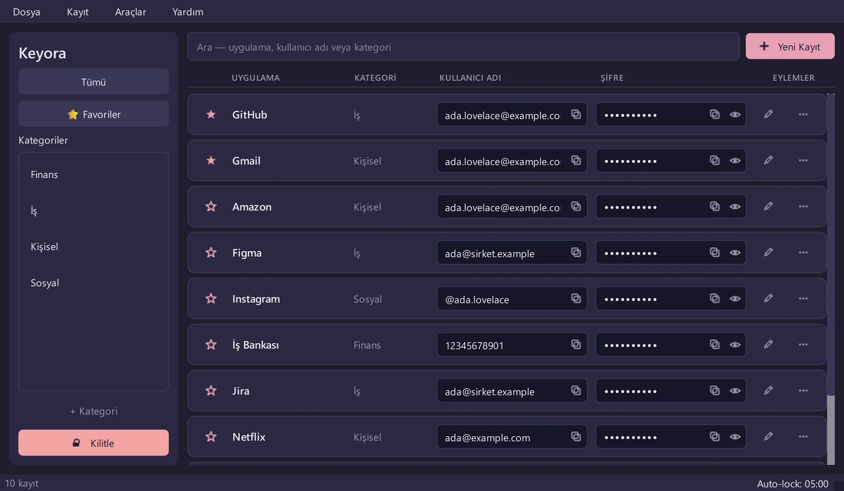Open more actions for Amazon
Screen dimensions: 844x491
(803, 206)
